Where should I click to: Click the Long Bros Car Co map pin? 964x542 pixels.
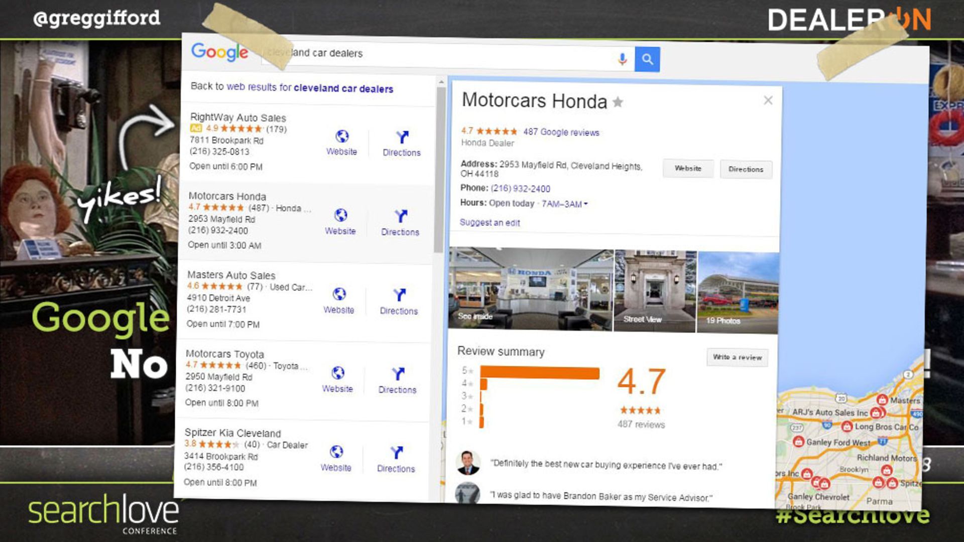847,427
